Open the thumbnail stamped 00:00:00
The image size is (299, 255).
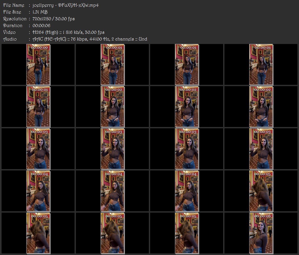point(38,65)
